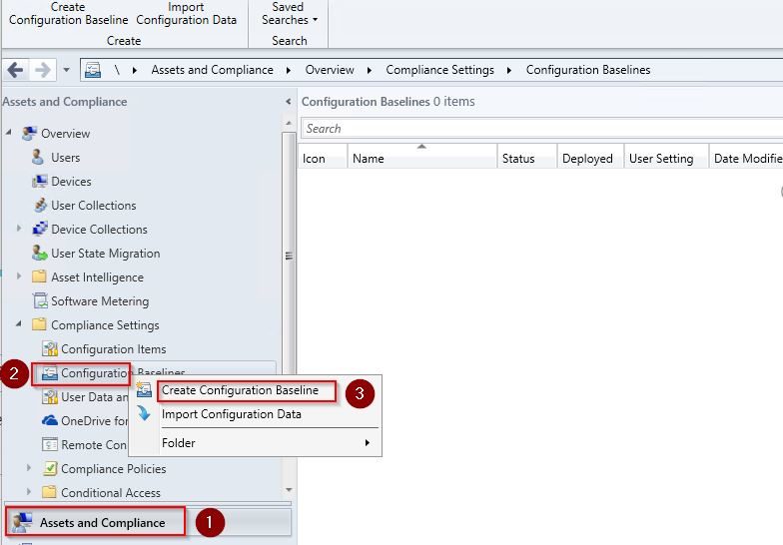Click the Asset Intelligence folder icon
Image resolution: width=783 pixels, height=545 pixels.
click(x=39, y=277)
